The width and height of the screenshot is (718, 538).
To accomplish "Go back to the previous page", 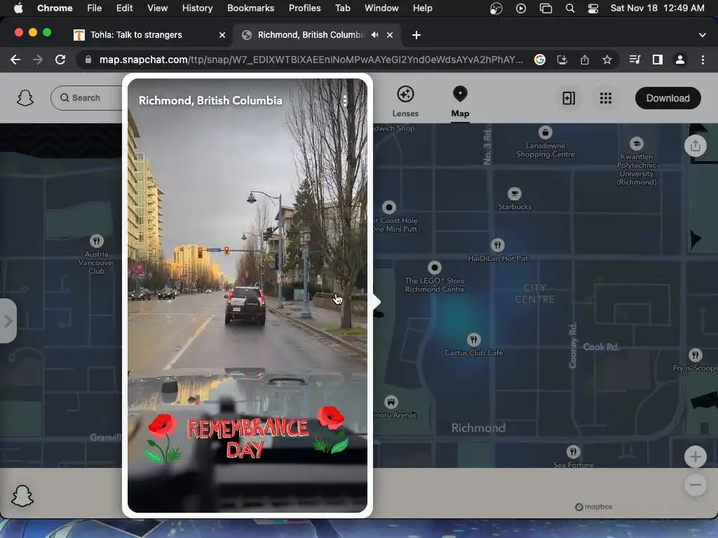I will 15,60.
